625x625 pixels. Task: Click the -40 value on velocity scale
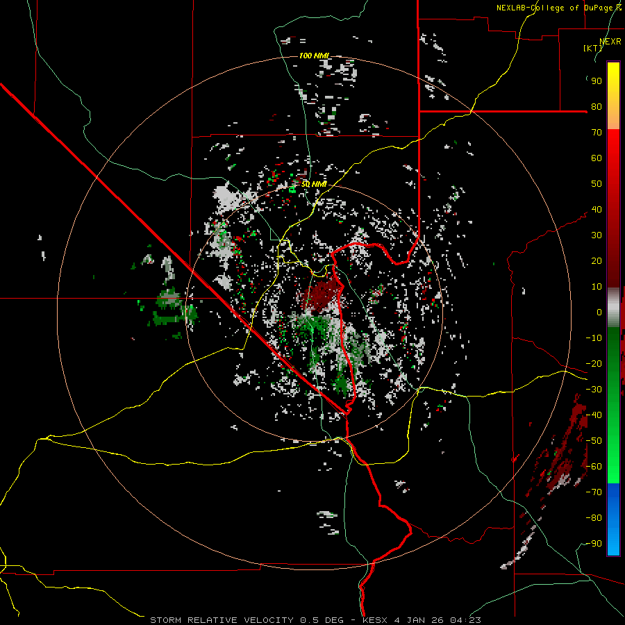[594, 415]
